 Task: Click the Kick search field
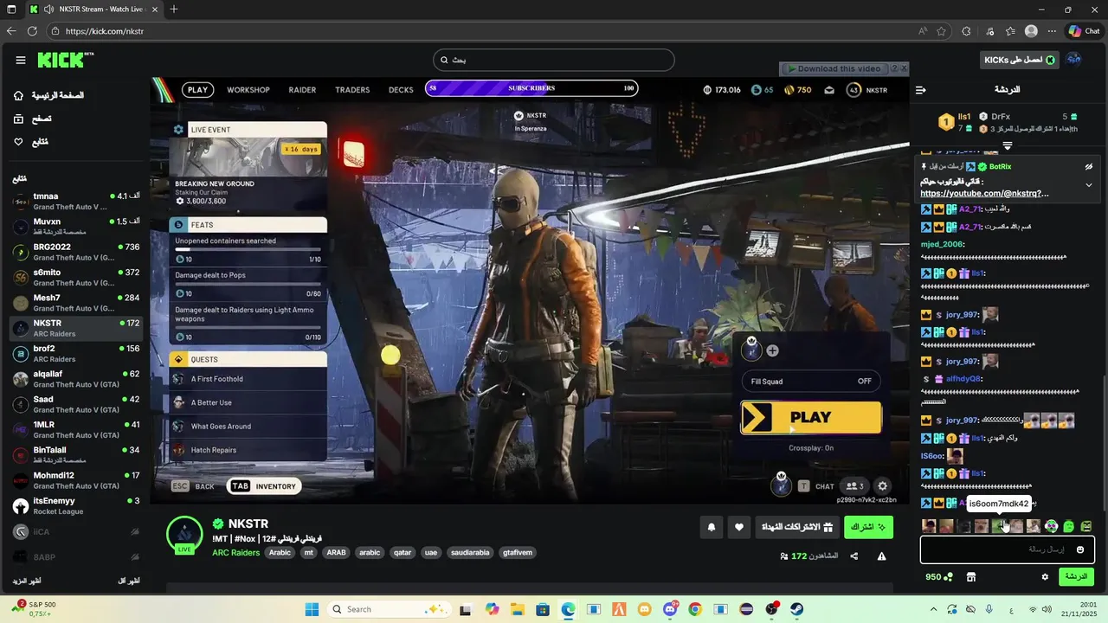coord(553,60)
